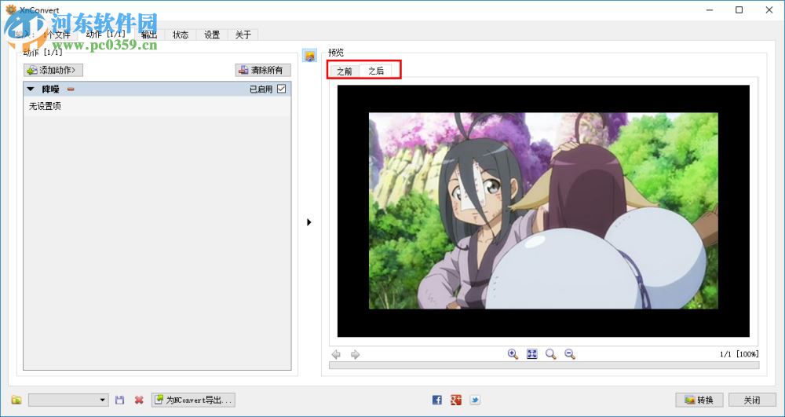Collapse the 降噪 action triangle
Screen dimensions: 785x417
tap(31, 89)
